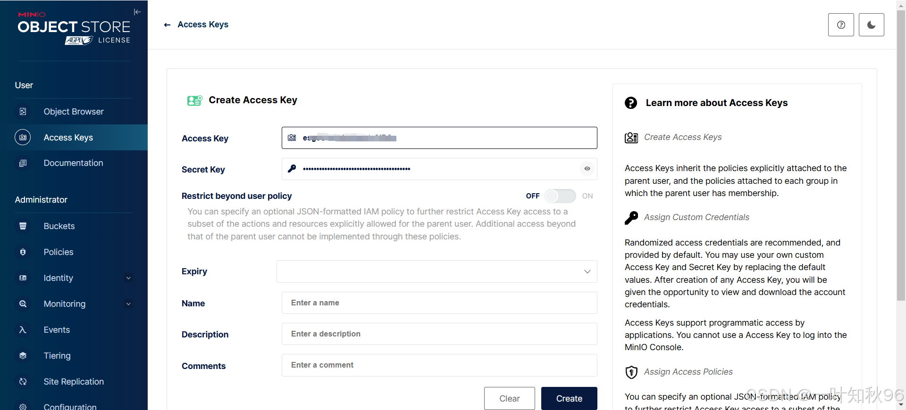The height and width of the screenshot is (410, 906).
Task: Open the Expiry dropdown
Action: (x=437, y=271)
